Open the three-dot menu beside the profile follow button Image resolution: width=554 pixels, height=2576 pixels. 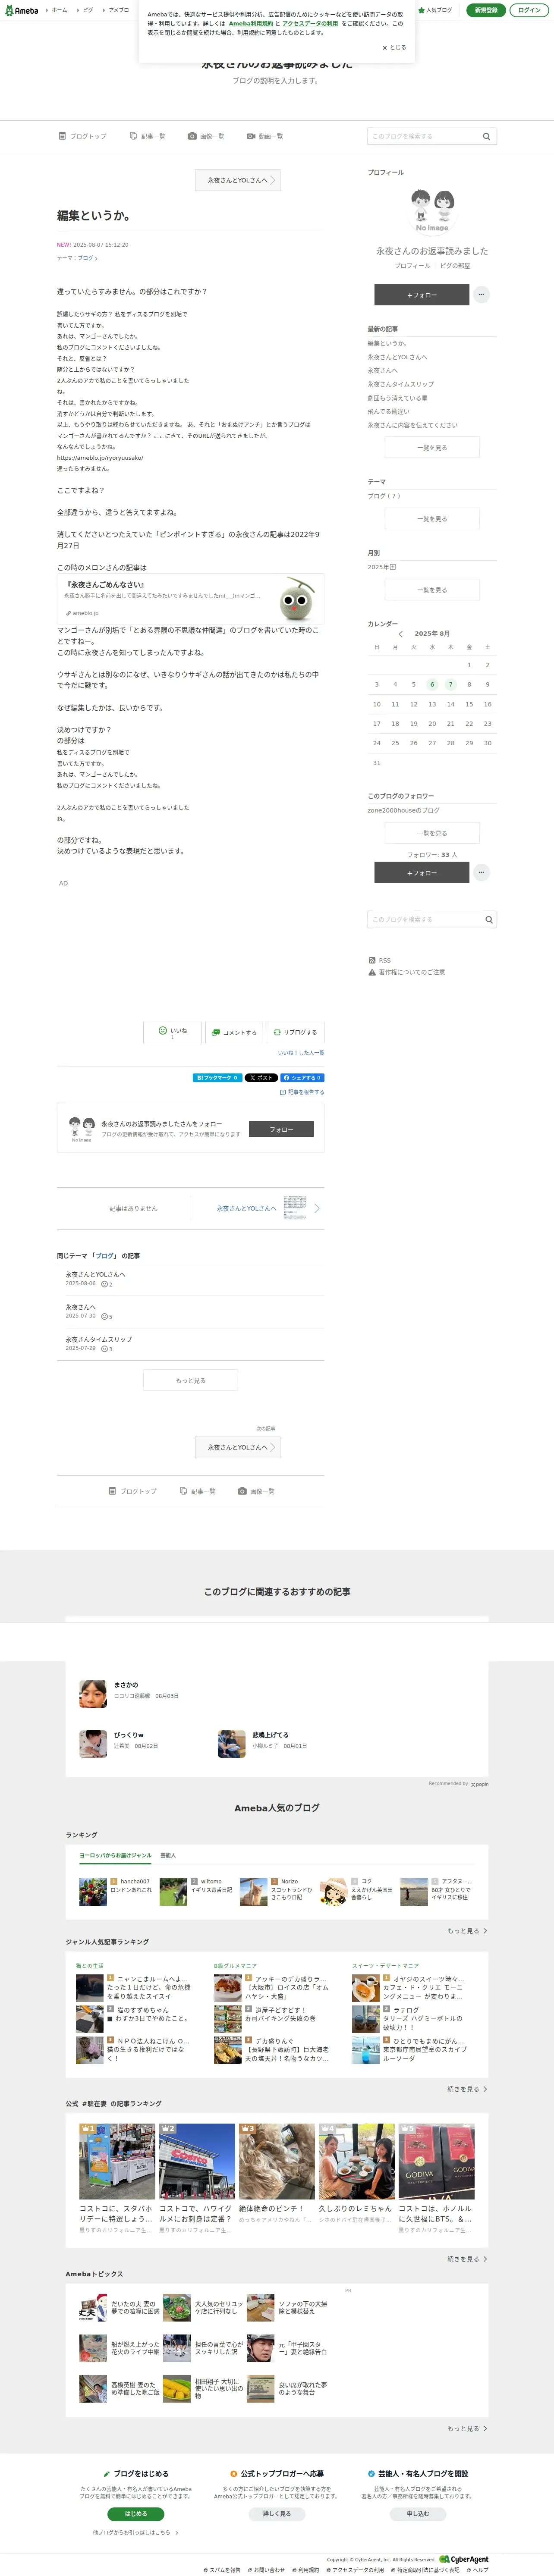[x=481, y=295]
